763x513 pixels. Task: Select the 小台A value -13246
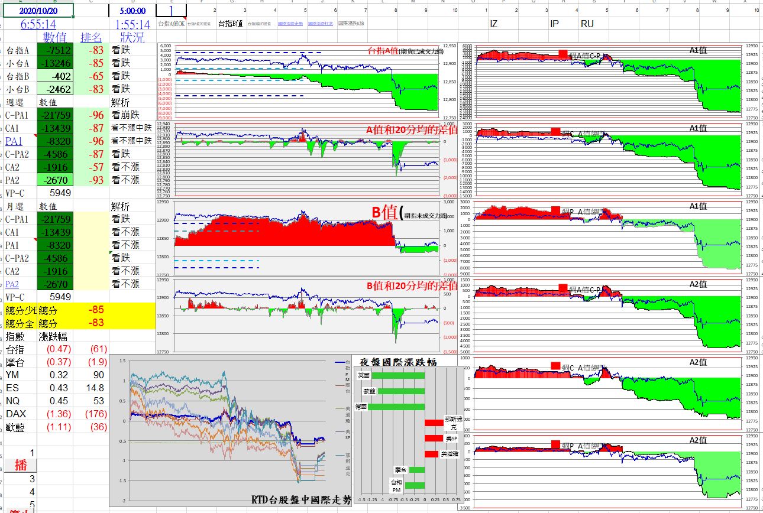55,63
